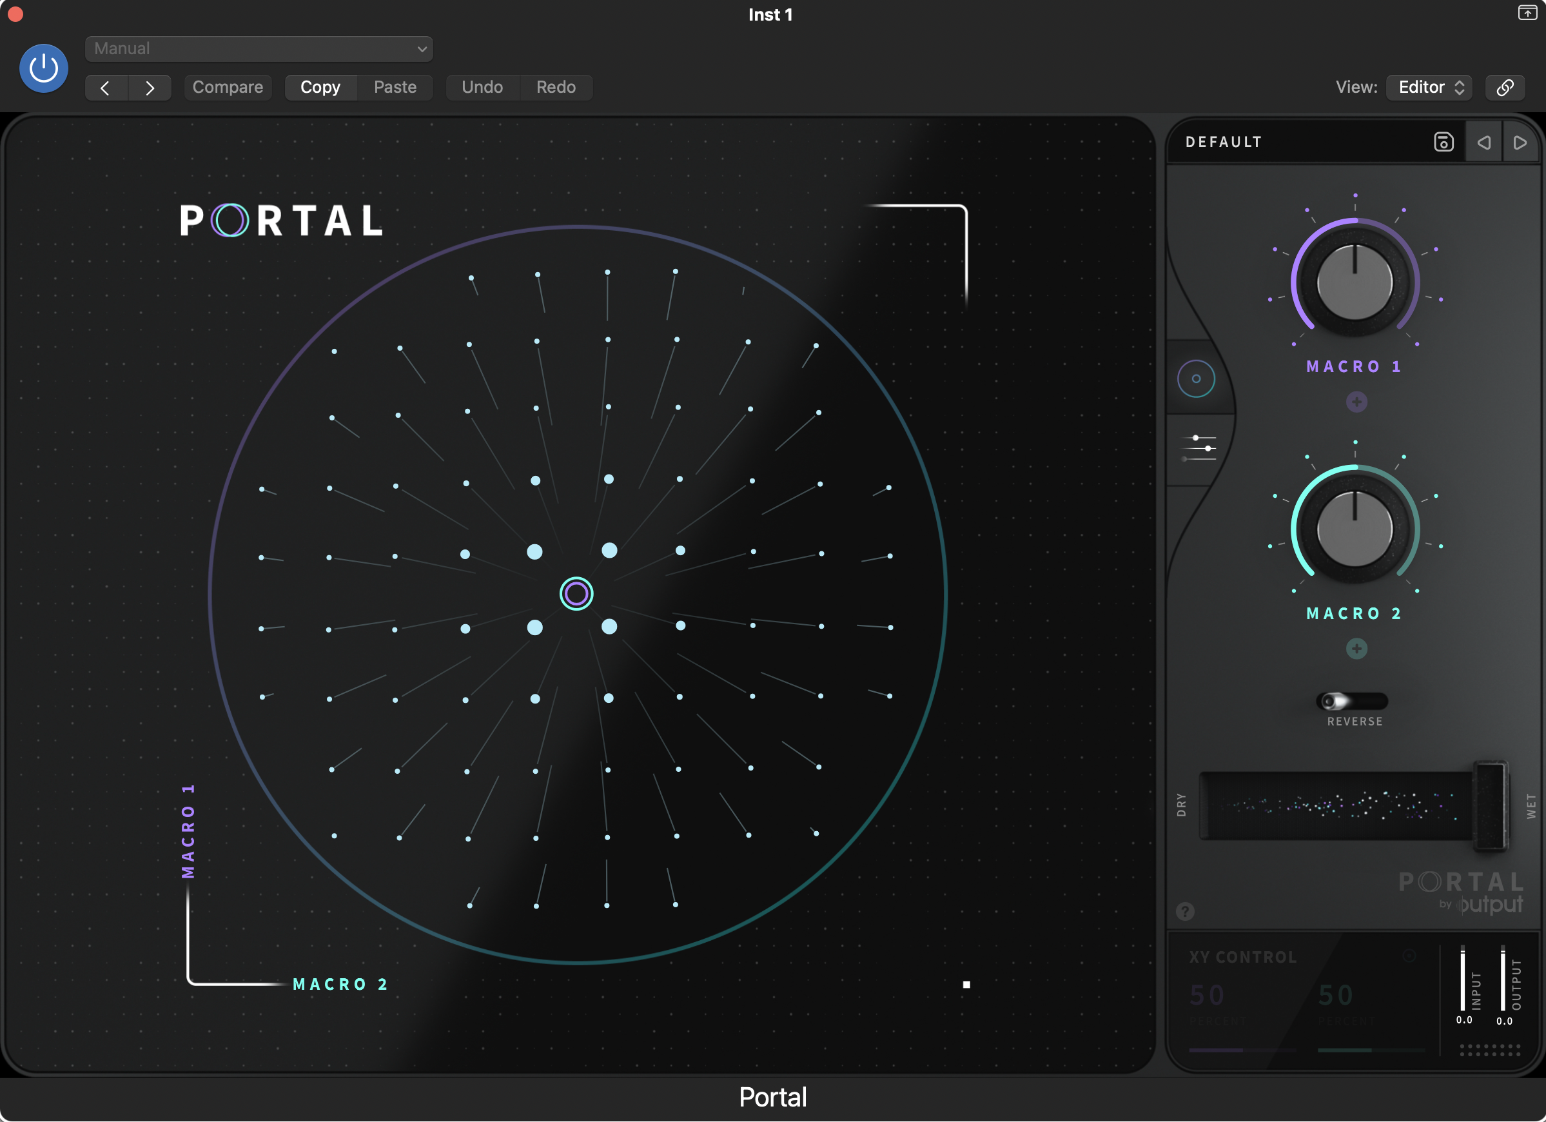
Task: Click the plus icon below Macro 1 knob
Action: (x=1356, y=402)
